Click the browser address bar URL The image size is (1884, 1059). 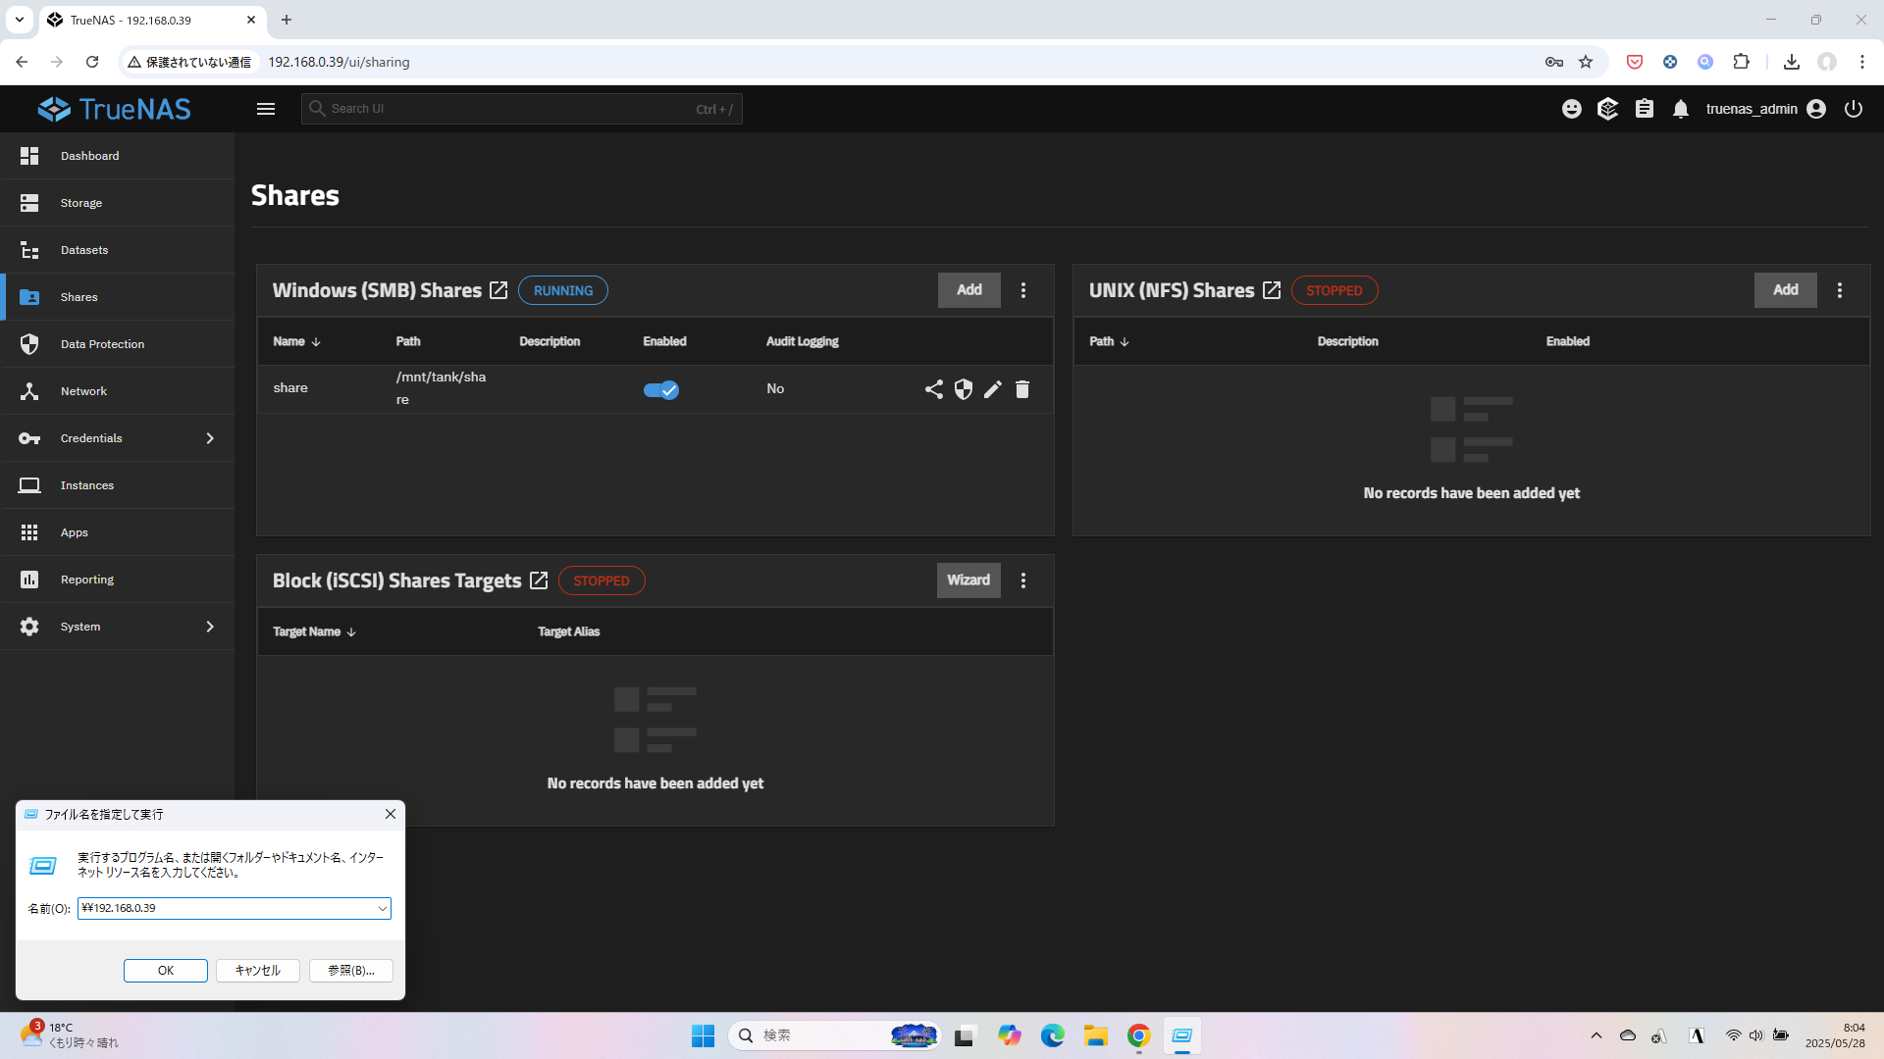[340, 62]
